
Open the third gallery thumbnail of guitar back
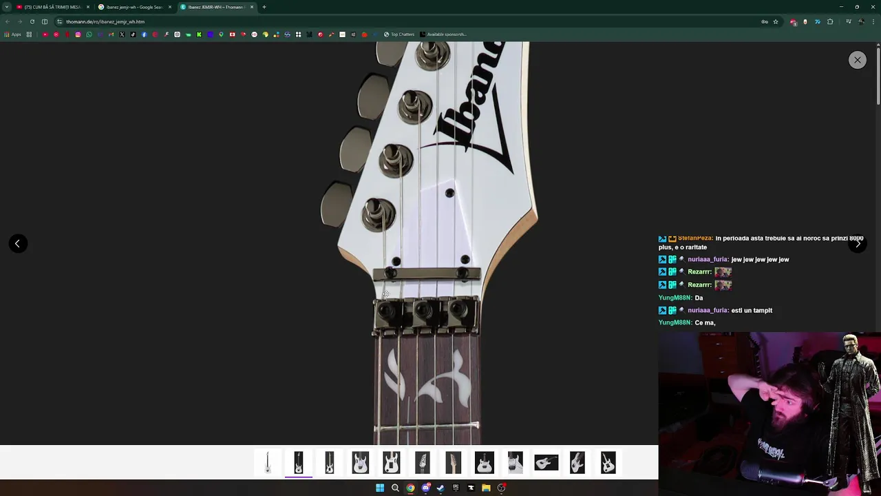click(330, 462)
